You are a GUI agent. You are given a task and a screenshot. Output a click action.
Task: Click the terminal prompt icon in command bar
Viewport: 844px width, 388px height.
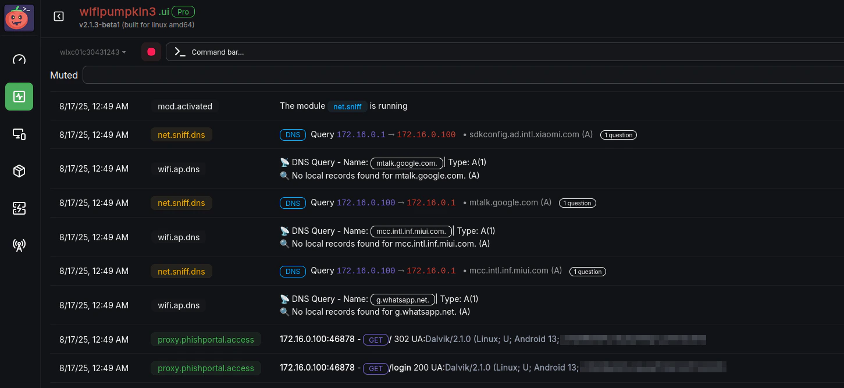pyautogui.click(x=179, y=51)
